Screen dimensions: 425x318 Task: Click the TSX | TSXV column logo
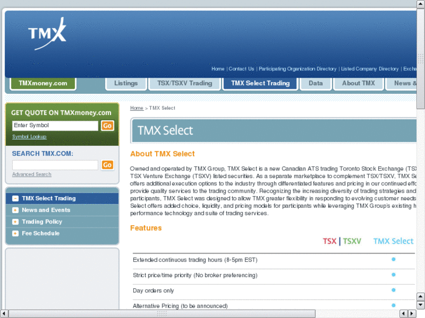tap(342, 241)
